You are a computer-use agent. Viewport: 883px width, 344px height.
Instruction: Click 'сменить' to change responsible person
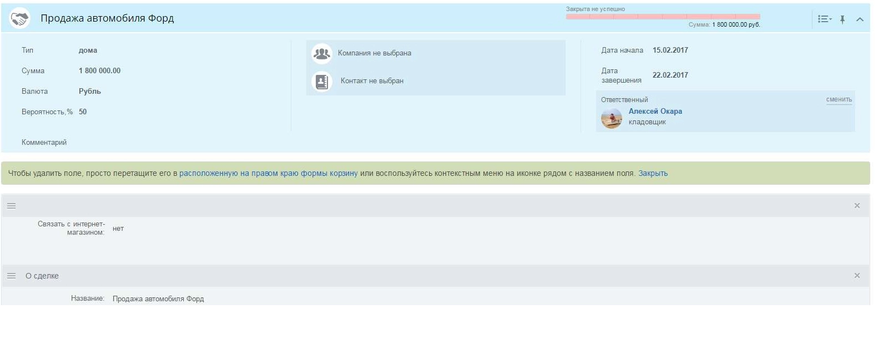[x=839, y=99]
